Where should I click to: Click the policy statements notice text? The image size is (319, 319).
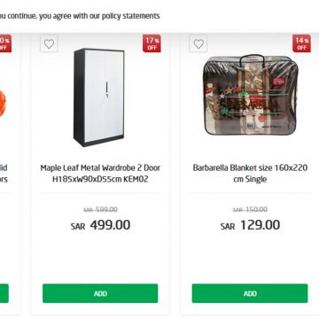click(x=80, y=16)
